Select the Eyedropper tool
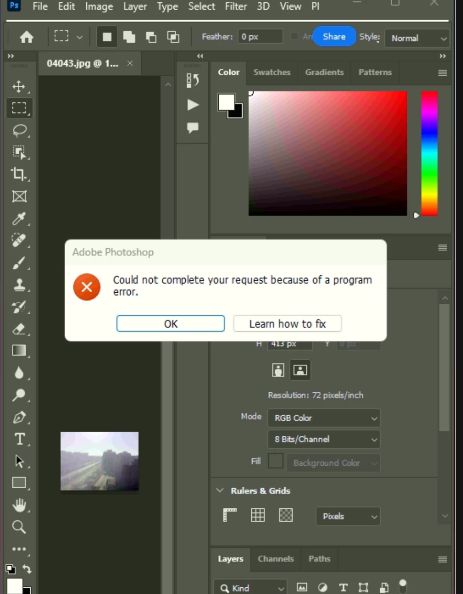 (x=19, y=218)
